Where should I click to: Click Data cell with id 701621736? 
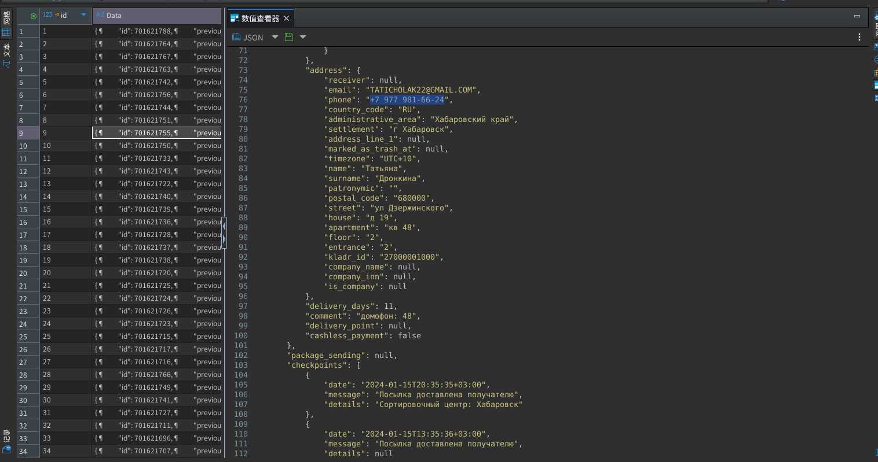[158, 222]
